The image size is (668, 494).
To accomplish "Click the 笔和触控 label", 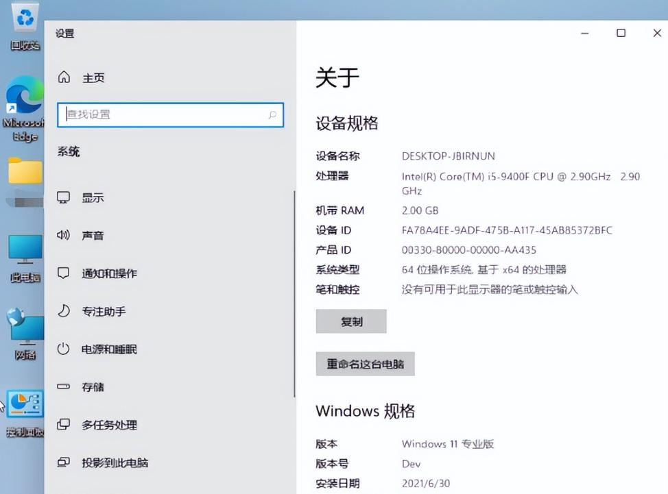I will [338, 289].
